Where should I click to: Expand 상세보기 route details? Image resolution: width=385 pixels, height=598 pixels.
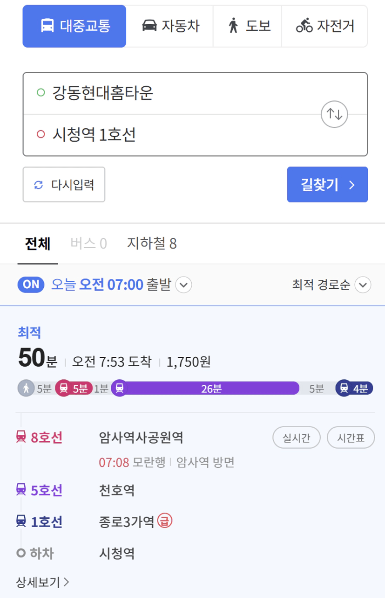43,582
